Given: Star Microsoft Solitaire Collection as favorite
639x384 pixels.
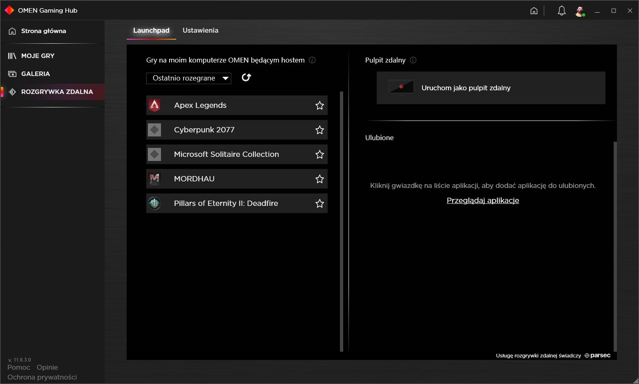Looking at the screenshot, I should [319, 154].
